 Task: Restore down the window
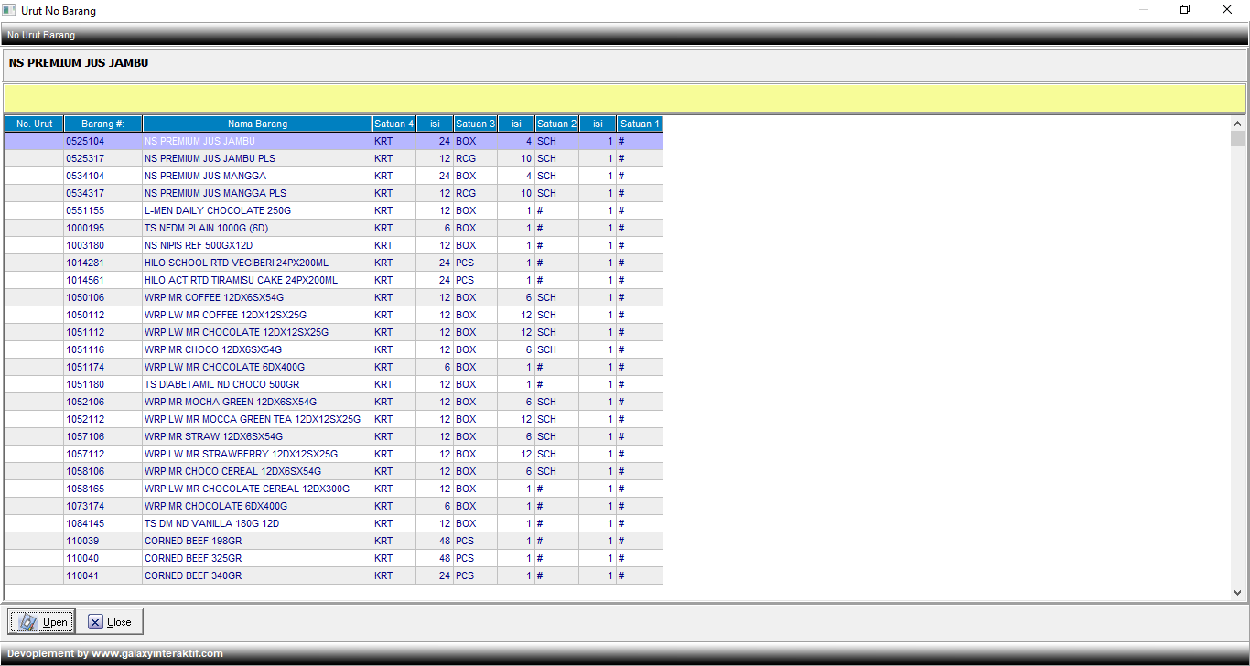(1185, 10)
